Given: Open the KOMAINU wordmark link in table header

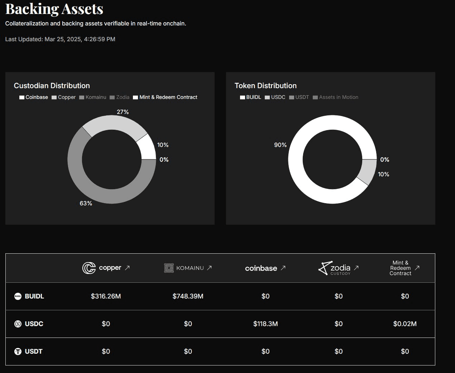Looking at the screenshot, I should (x=190, y=268).
